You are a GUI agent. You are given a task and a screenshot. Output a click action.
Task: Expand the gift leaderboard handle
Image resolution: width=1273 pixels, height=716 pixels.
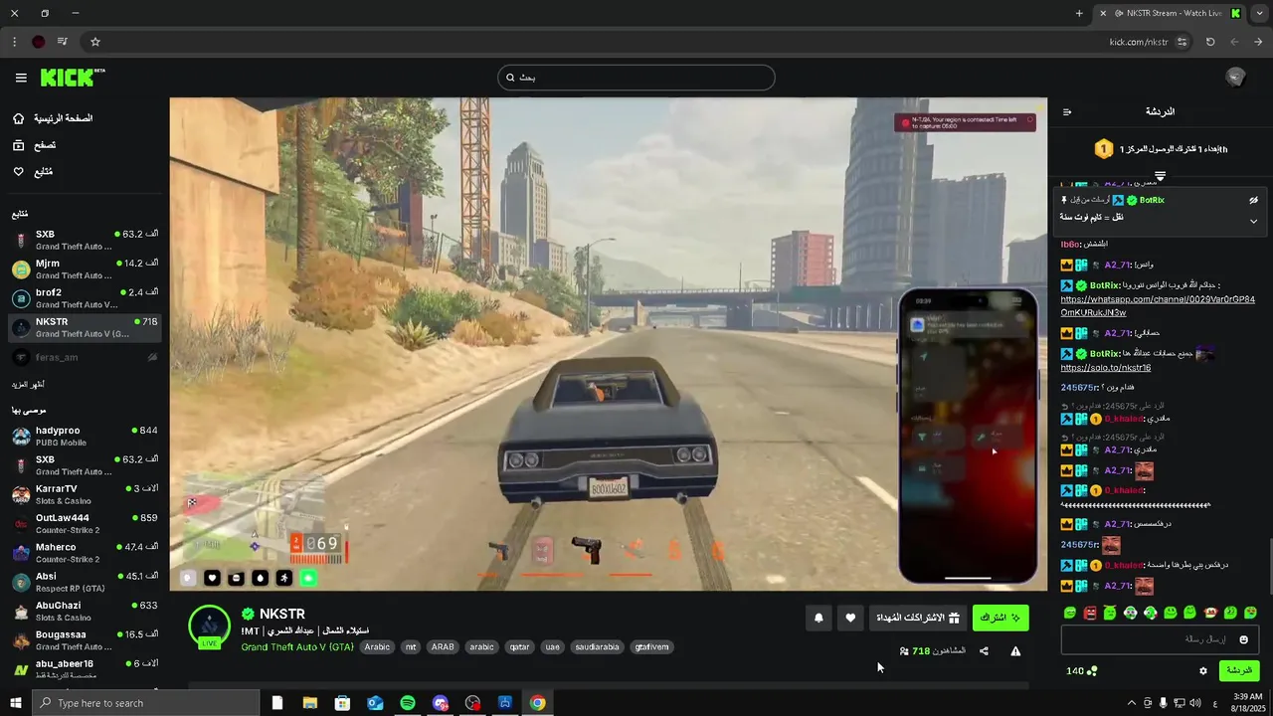click(1160, 176)
